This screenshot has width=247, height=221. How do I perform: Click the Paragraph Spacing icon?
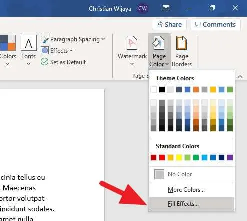click(x=44, y=39)
